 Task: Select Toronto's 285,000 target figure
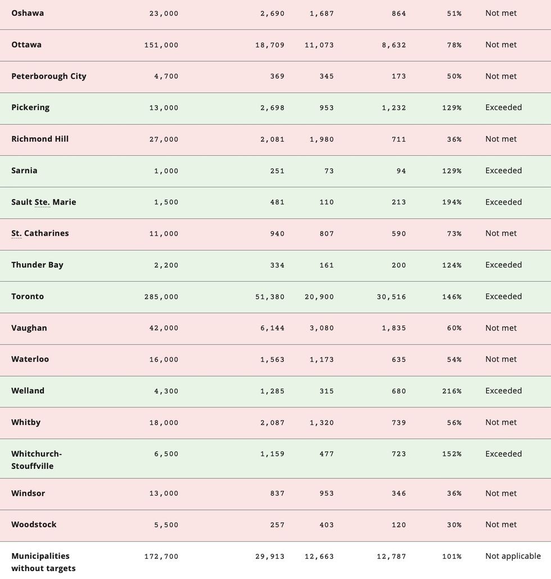click(161, 296)
